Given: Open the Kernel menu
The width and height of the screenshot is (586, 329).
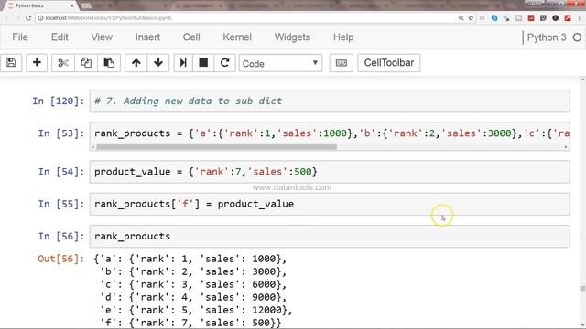Looking at the screenshot, I should 237,37.
